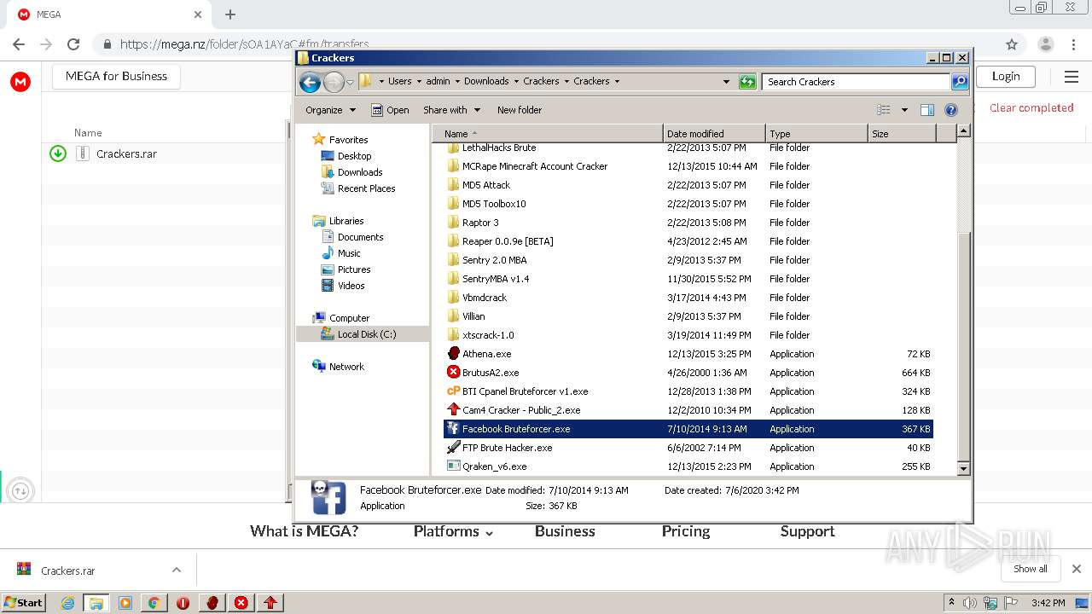Select the BTI Cpanel Bruteforcer icon

454,391
